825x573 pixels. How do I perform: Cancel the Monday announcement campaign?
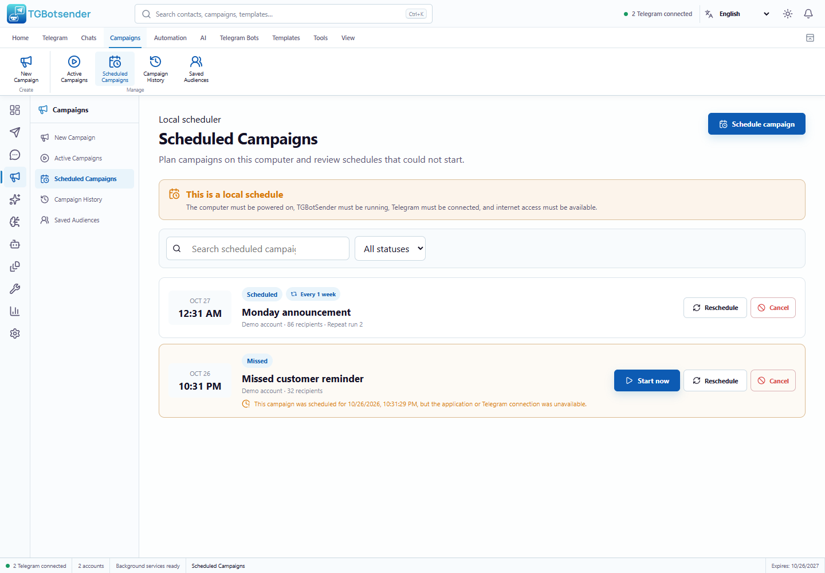point(773,308)
